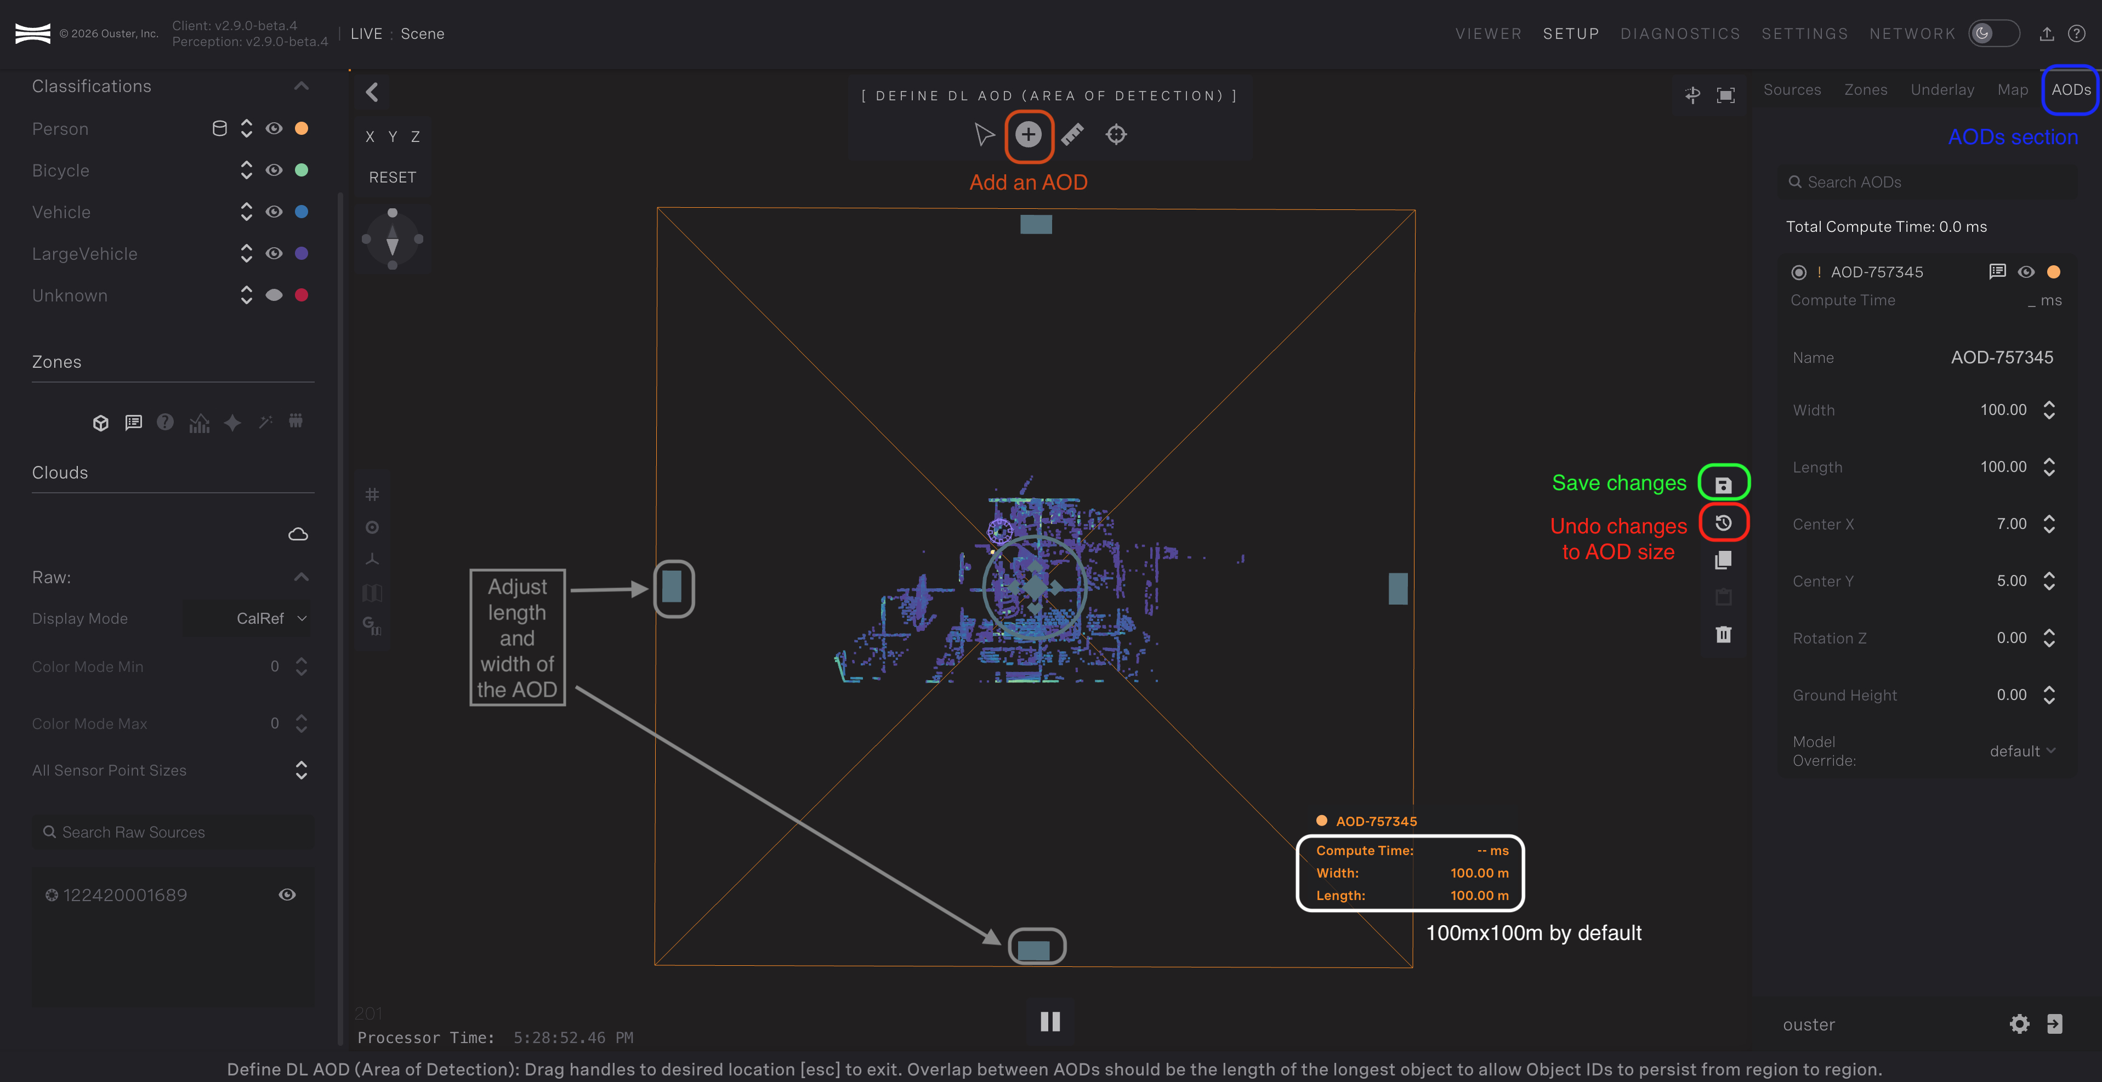Screen dimensions: 2102x1082
Task: Click the copy AOD duplicate icon
Action: [1723, 560]
